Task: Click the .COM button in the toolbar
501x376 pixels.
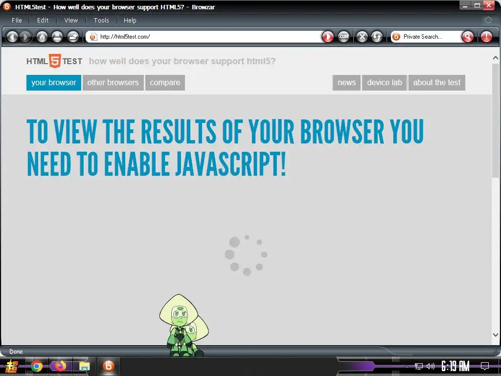Action: point(344,37)
